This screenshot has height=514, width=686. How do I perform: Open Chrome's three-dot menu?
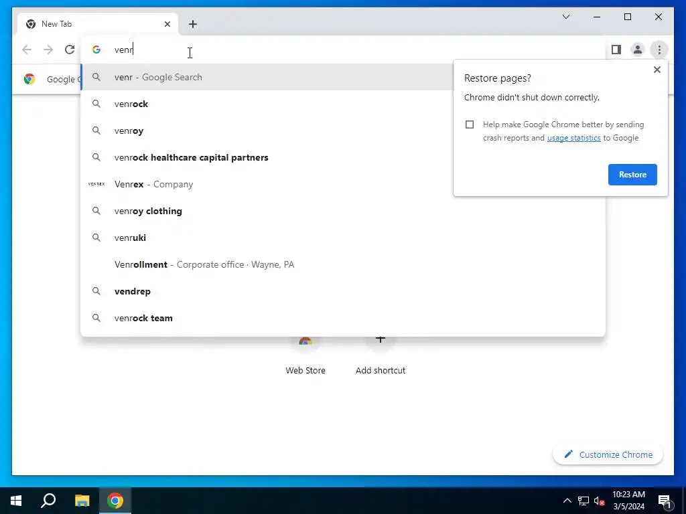(x=659, y=50)
